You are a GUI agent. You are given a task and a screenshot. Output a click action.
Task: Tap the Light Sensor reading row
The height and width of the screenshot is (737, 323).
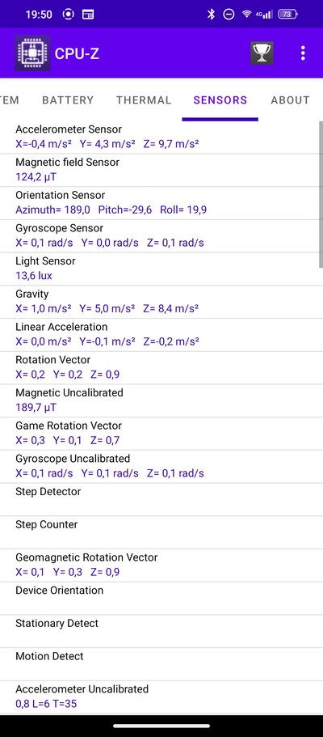[160, 269]
